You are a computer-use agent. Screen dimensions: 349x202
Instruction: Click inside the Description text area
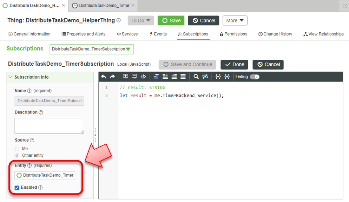tap(50, 126)
